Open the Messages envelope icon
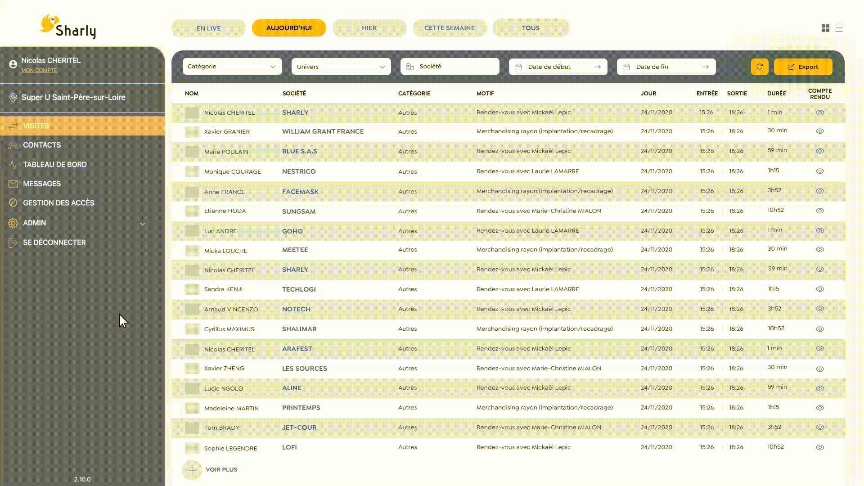The width and height of the screenshot is (864, 486). (x=13, y=184)
